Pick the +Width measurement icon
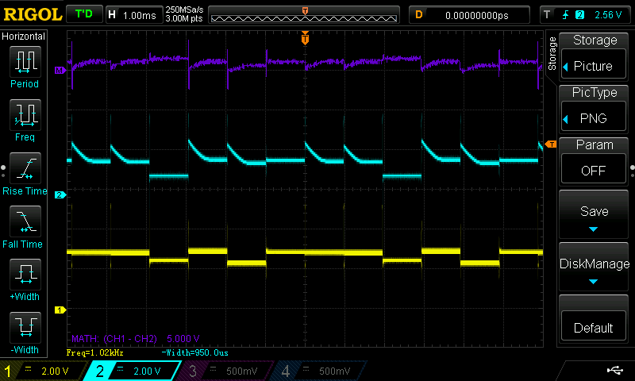Image resolution: width=635 pixels, height=381 pixels. (25, 280)
